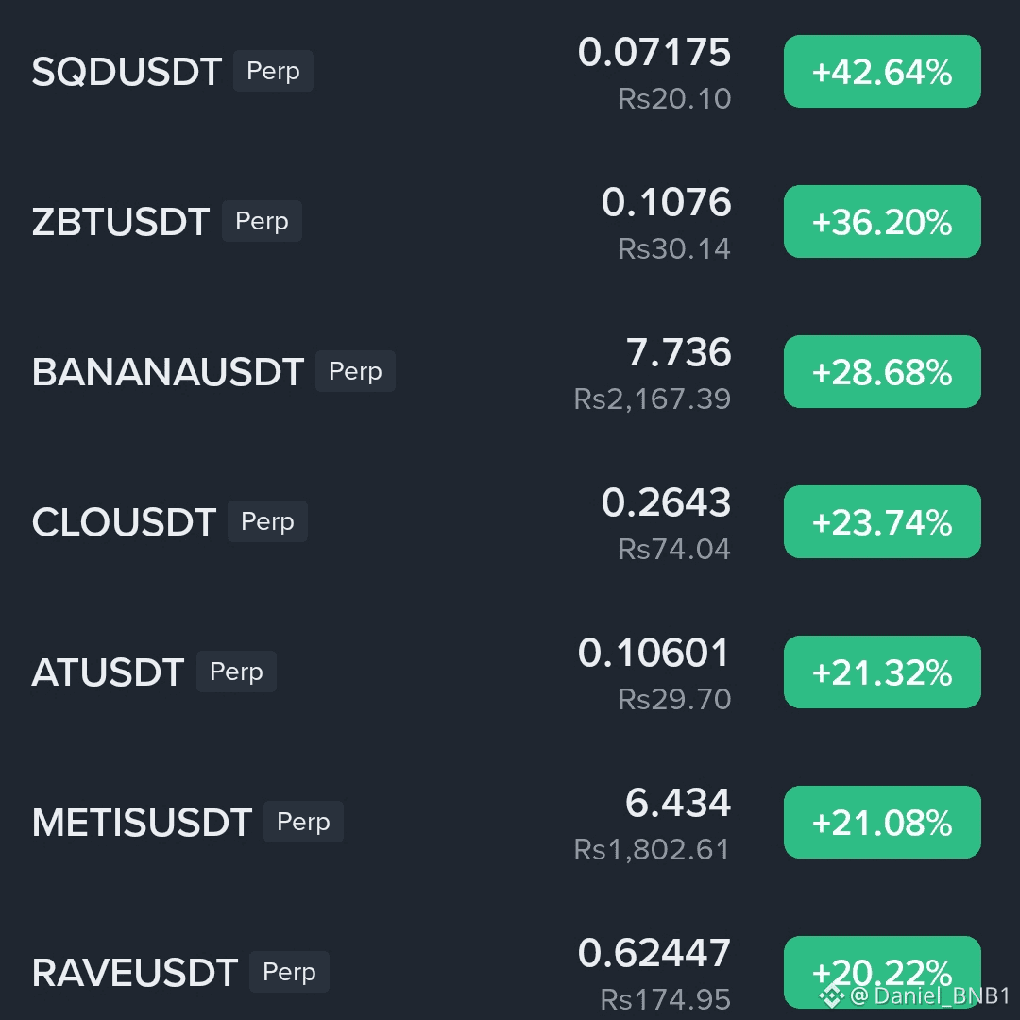Click the Binance logo watermark icon
Image resolution: width=1020 pixels, height=1020 pixels.
(831, 996)
